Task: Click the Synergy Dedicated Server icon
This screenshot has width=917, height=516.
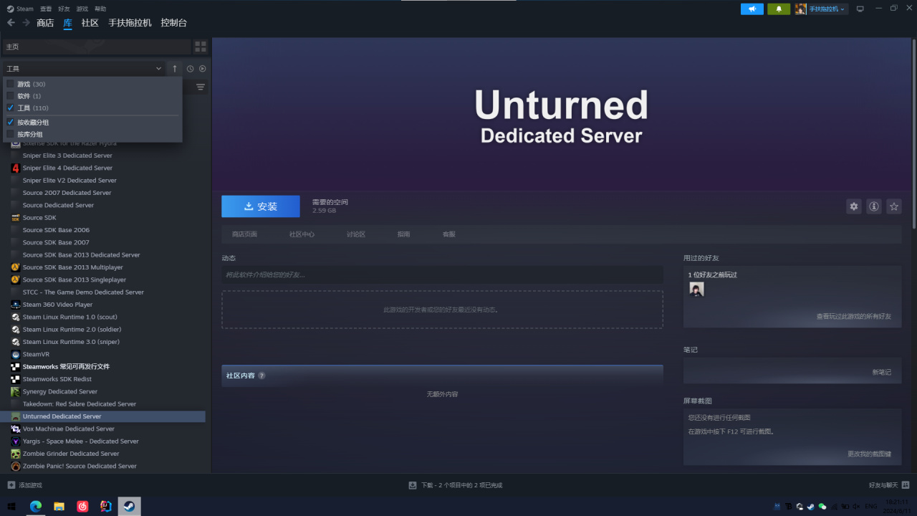Action: point(16,391)
